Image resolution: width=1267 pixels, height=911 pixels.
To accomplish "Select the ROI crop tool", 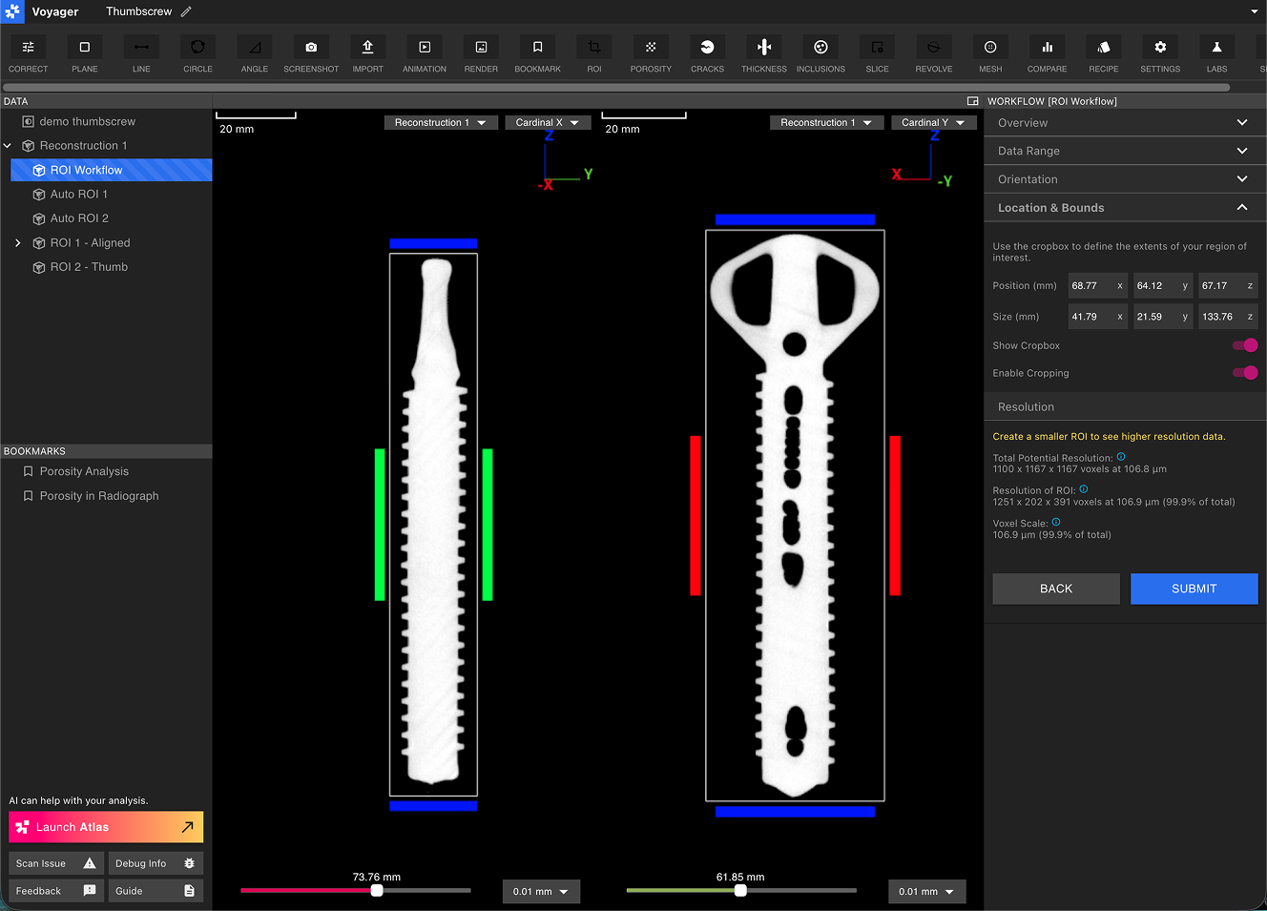I will (x=594, y=54).
